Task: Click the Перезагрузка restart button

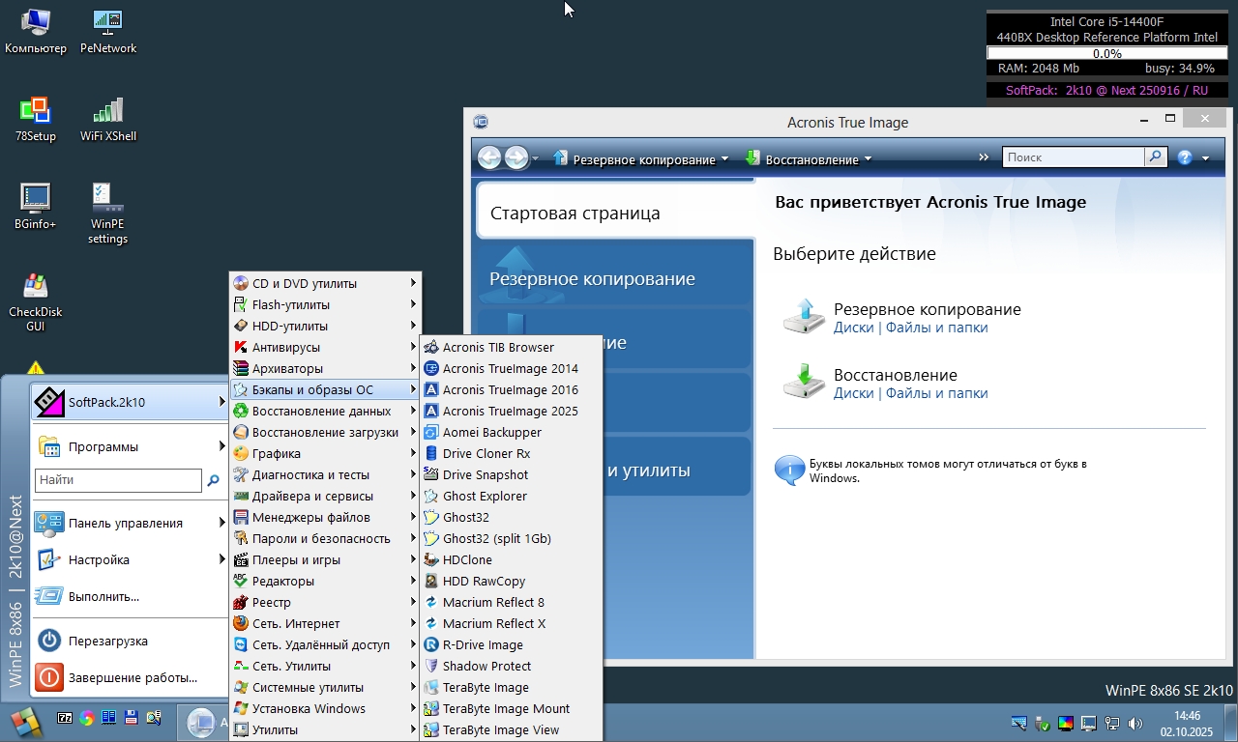Action: [x=107, y=641]
